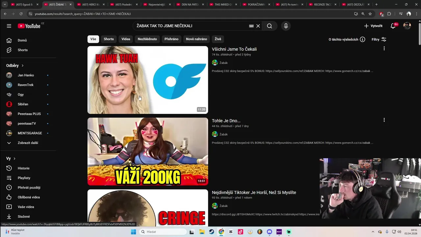The image size is (421, 237).
Task: Open more options for Tohle Je Dno
Action: click(384, 120)
